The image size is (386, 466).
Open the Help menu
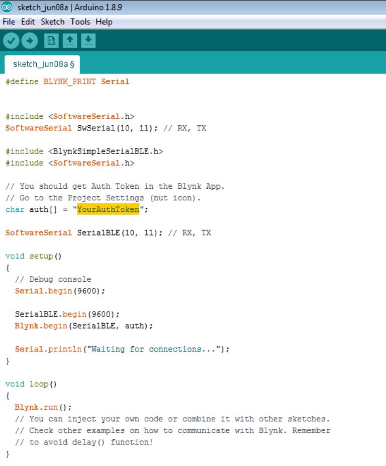[104, 22]
